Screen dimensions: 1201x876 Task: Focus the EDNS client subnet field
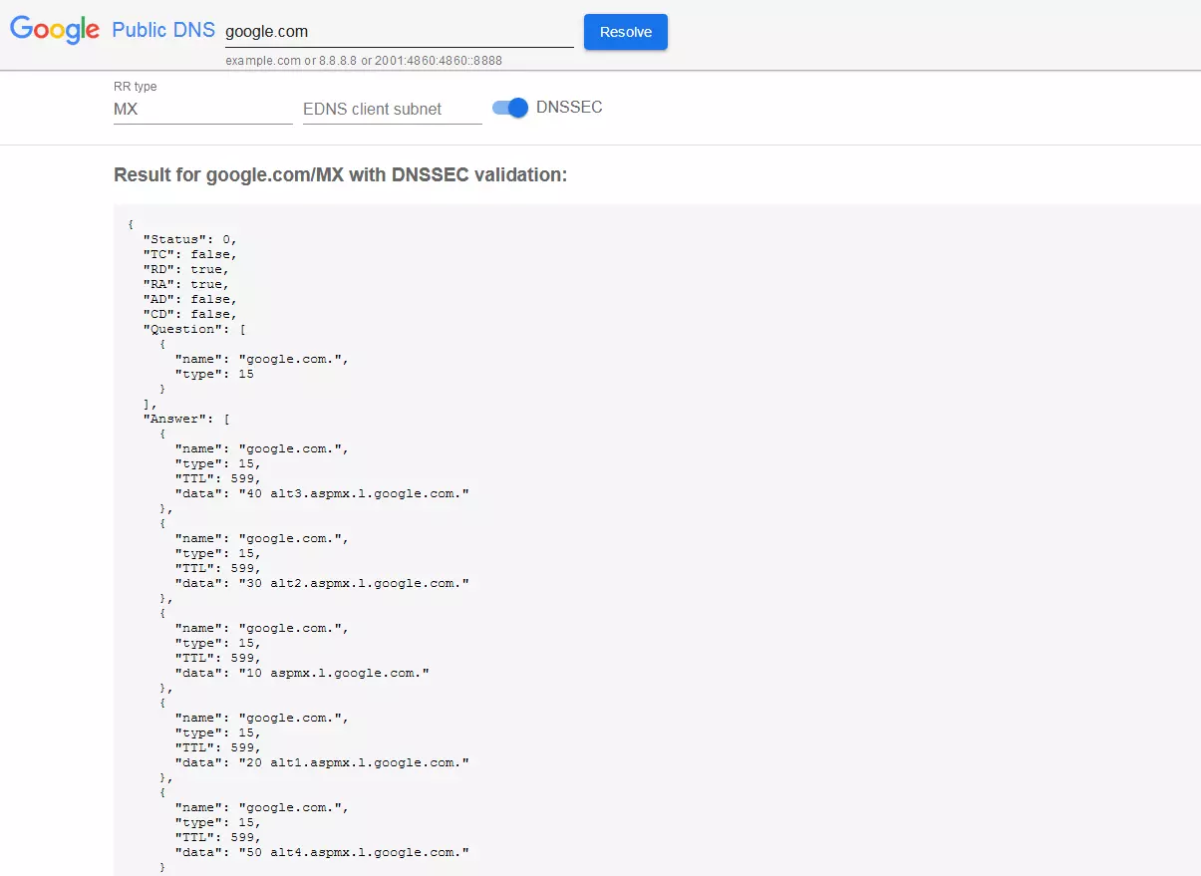click(x=392, y=109)
